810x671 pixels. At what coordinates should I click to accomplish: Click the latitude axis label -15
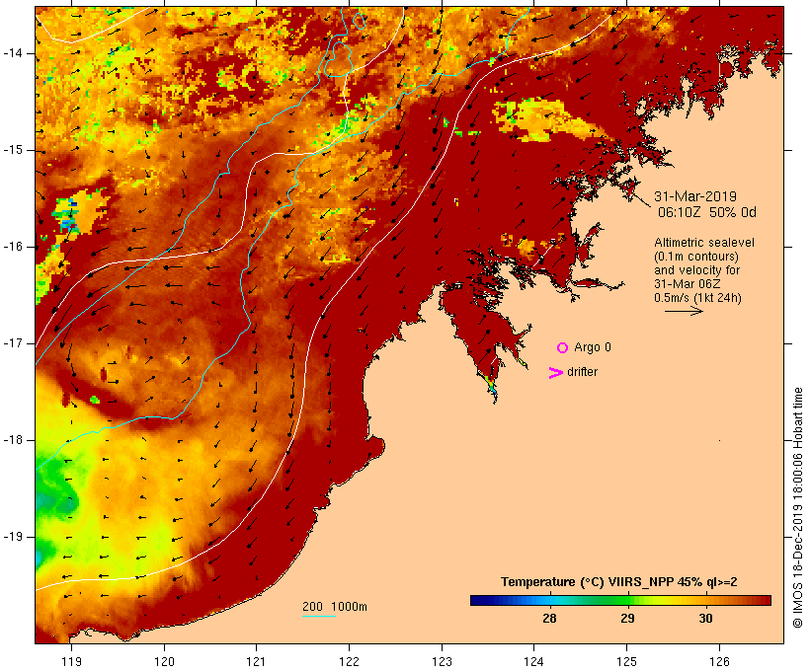13,150
